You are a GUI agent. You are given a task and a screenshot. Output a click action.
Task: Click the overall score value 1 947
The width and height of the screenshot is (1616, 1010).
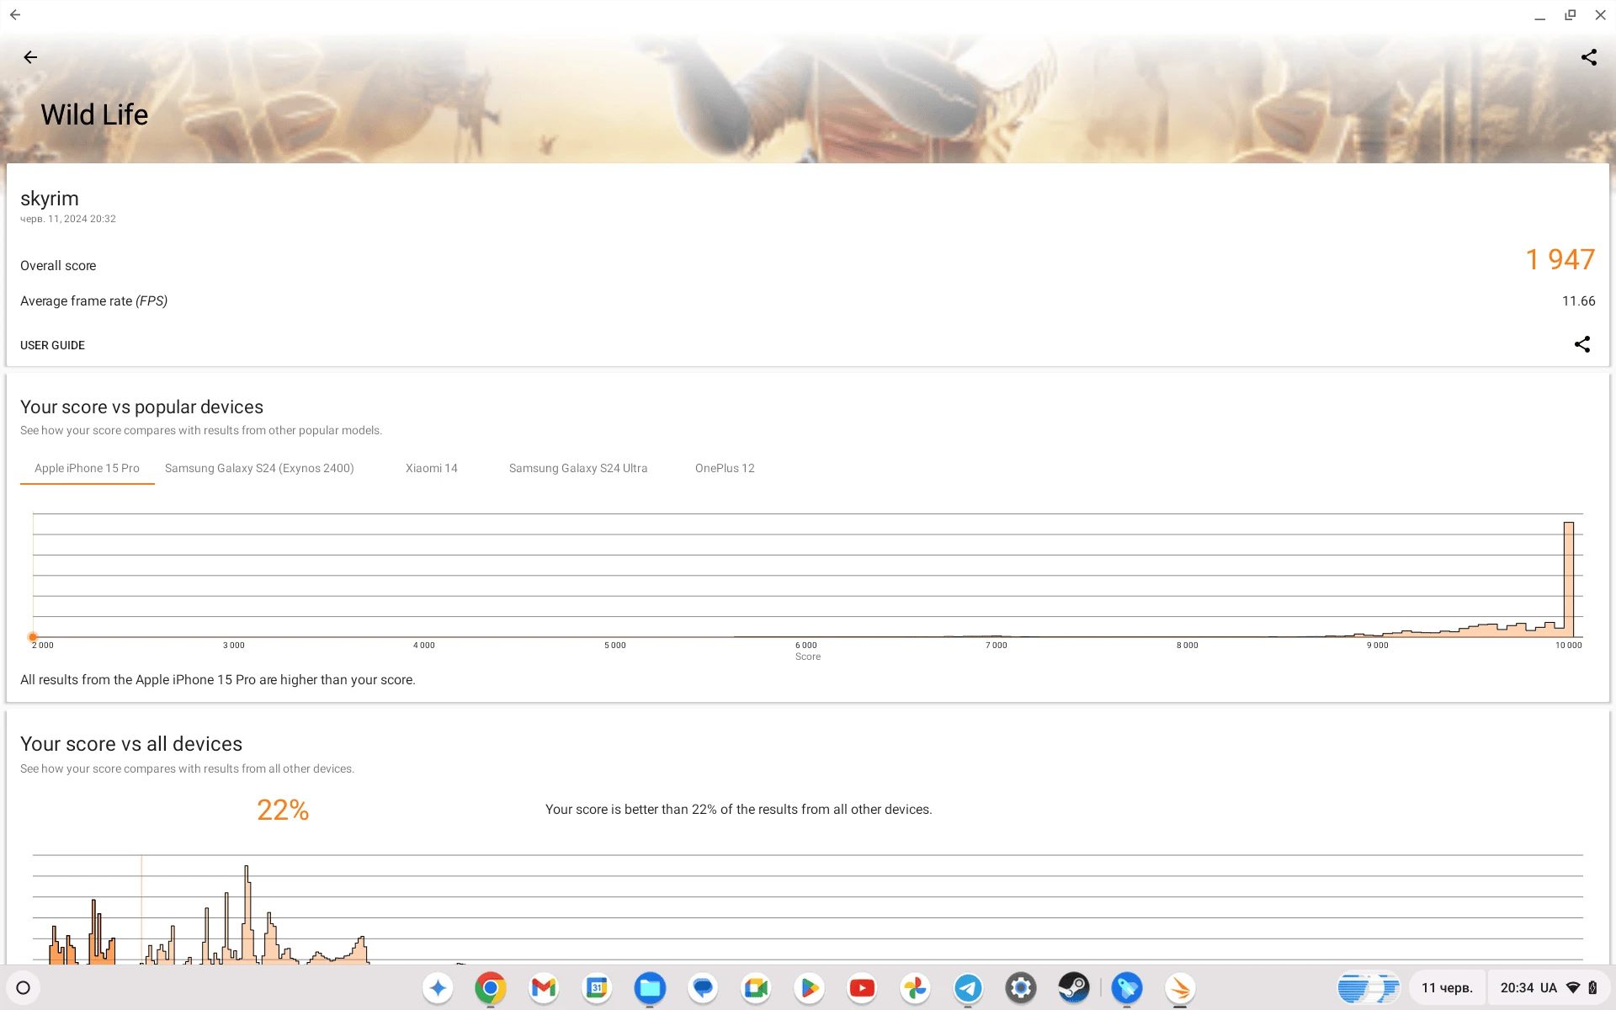click(x=1560, y=259)
